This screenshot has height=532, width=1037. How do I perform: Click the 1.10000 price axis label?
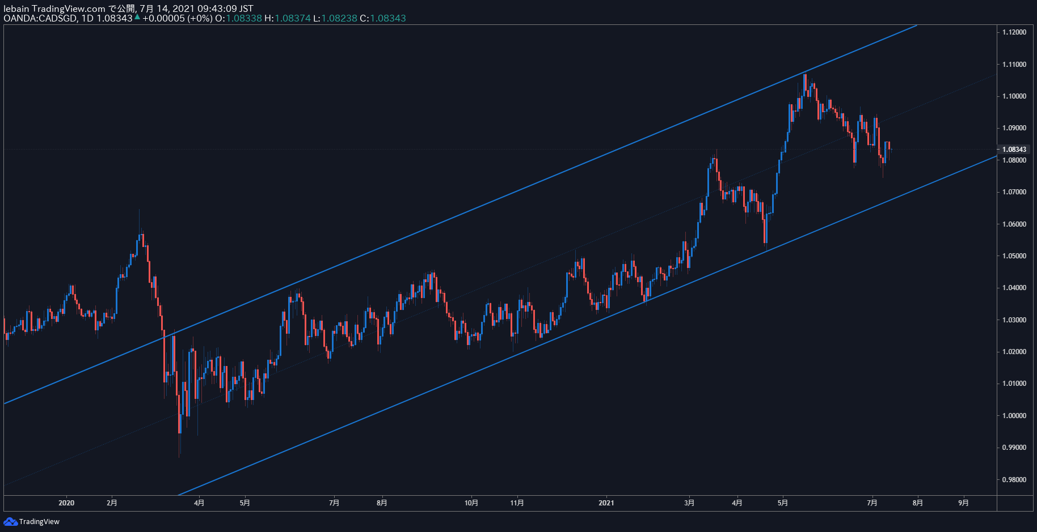coord(1014,96)
